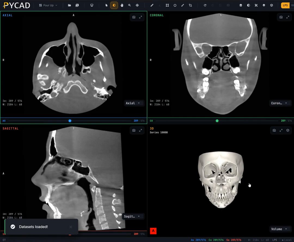The height and width of the screenshot is (242, 294).
Task: Select the ruler length measurement tool
Action: pyautogui.click(x=152, y=5)
